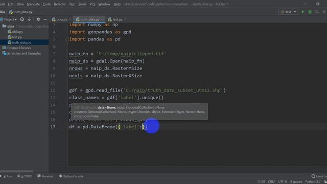Close the test.py editor tab
Image resolution: width=327 pixels, height=184 pixels.
coord(125,19)
